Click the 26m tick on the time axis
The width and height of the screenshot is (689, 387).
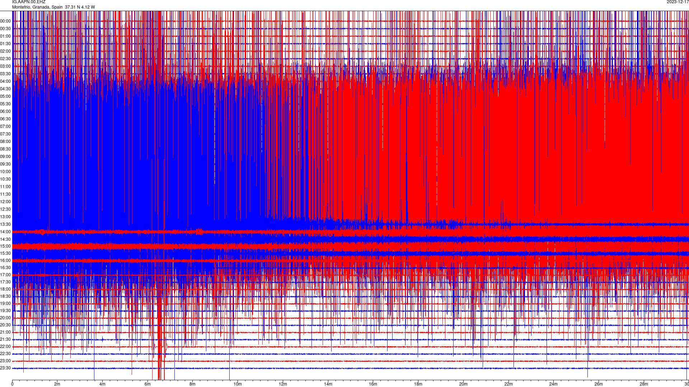coord(599,384)
